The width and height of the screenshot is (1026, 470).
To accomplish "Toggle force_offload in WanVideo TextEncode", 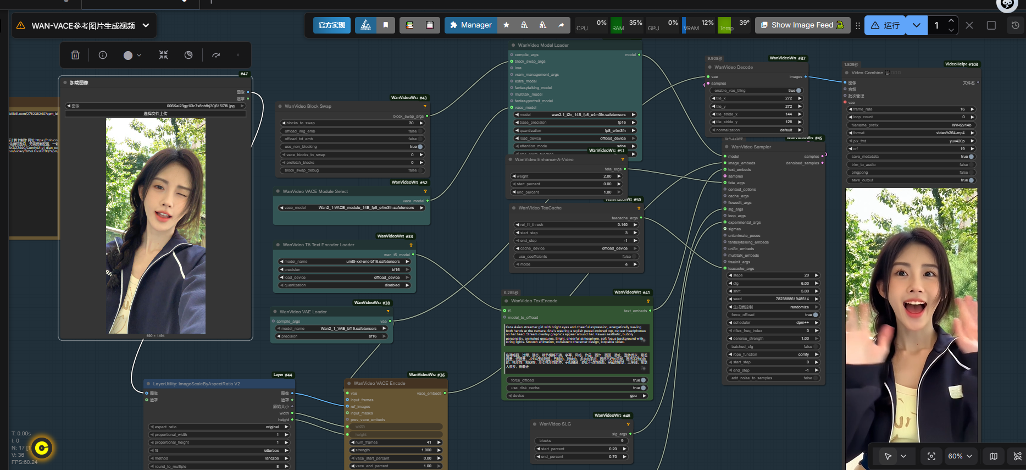I will [642, 380].
